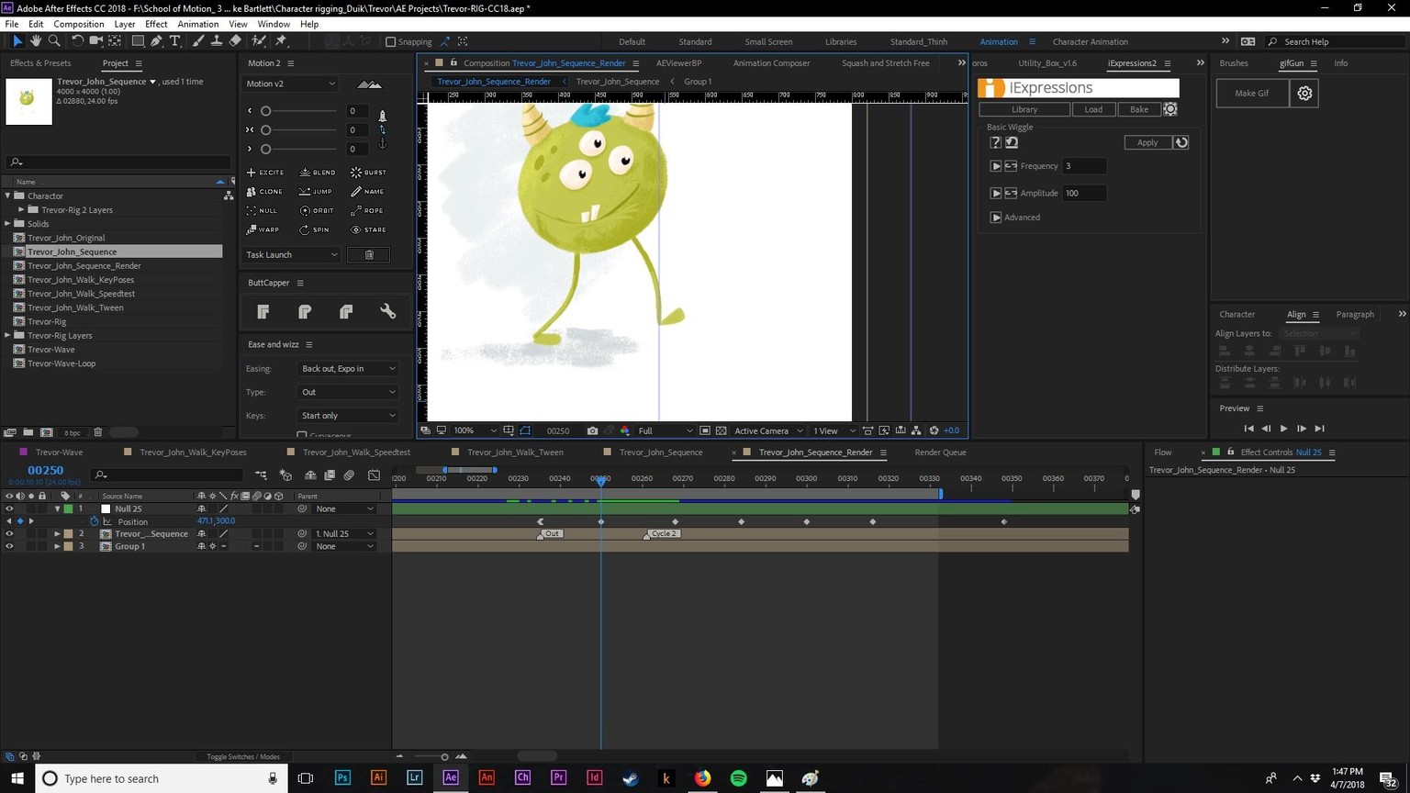This screenshot has width=1410, height=793.
Task: Open the Animation menu
Action: [x=197, y=24]
